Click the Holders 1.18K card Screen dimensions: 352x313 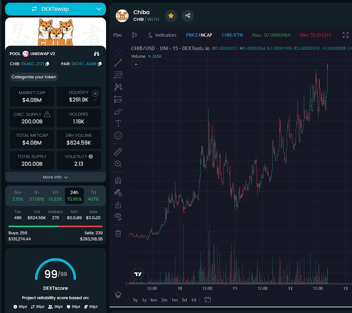point(78,118)
